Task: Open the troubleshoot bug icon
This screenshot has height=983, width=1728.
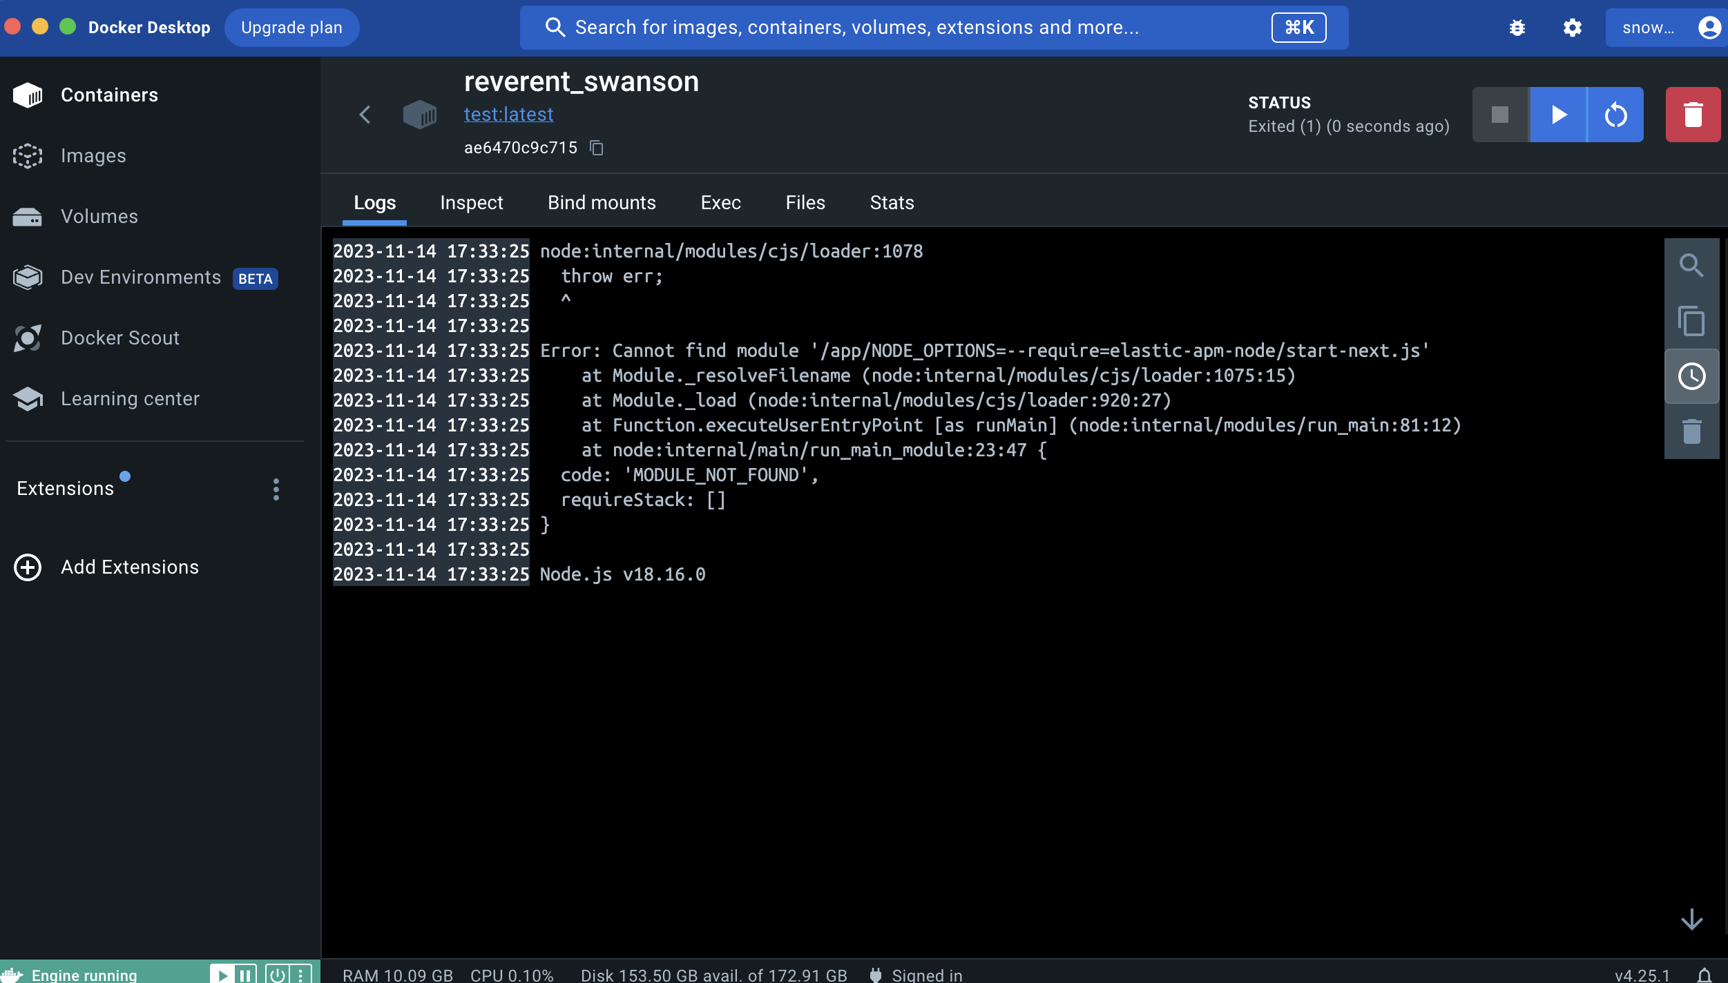Action: click(x=1517, y=28)
